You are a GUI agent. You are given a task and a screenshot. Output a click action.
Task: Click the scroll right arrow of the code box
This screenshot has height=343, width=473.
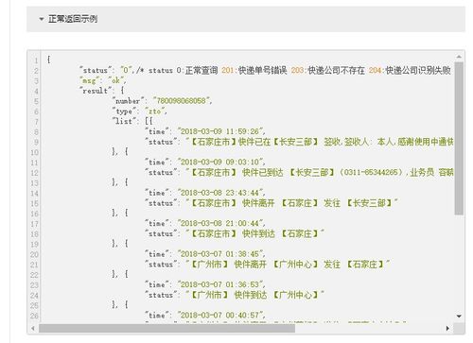pos(447,328)
